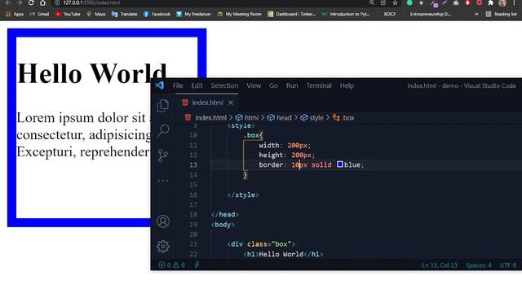The height and width of the screenshot is (293, 522).
Task: Open the Chrome extensions puzzle icon
Action: [490, 3]
